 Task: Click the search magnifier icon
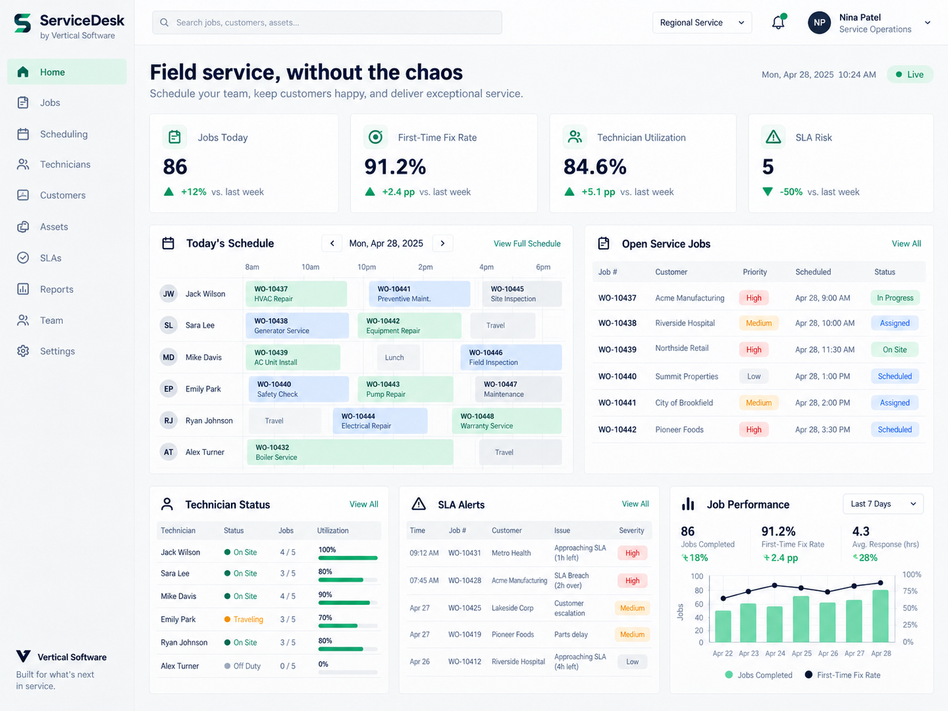click(164, 22)
